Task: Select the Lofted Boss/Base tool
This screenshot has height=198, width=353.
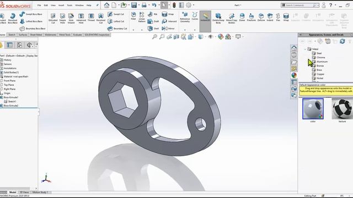Action: click(31, 21)
